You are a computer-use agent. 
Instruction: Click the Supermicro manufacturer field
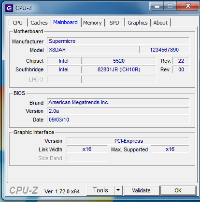pos(118,41)
